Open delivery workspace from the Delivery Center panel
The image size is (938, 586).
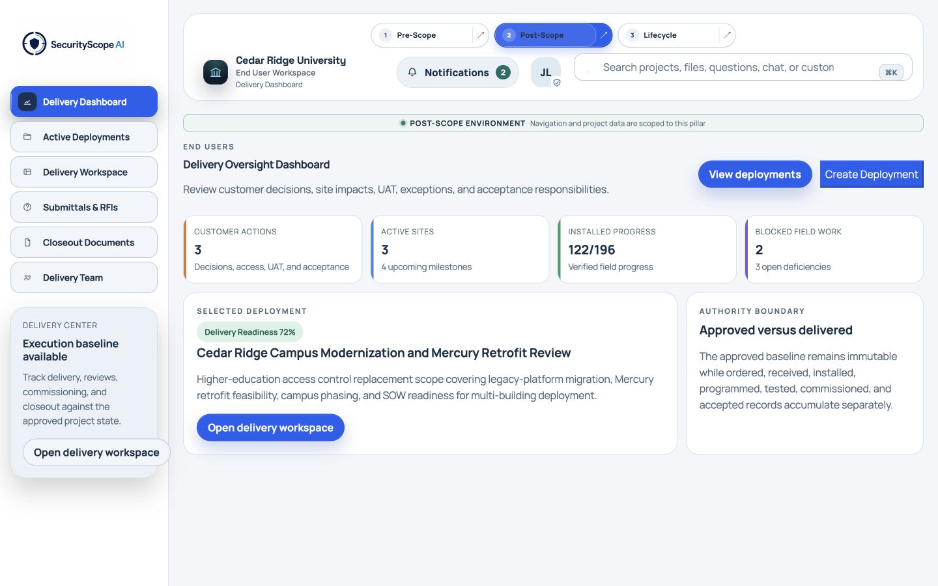tap(96, 453)
